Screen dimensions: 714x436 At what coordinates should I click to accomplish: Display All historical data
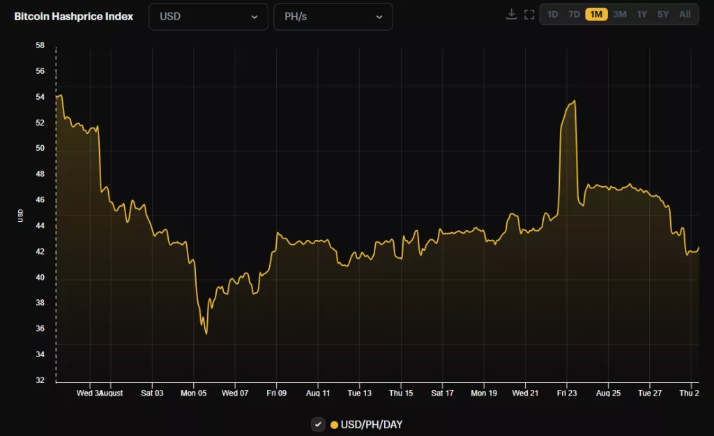(685, 15)
